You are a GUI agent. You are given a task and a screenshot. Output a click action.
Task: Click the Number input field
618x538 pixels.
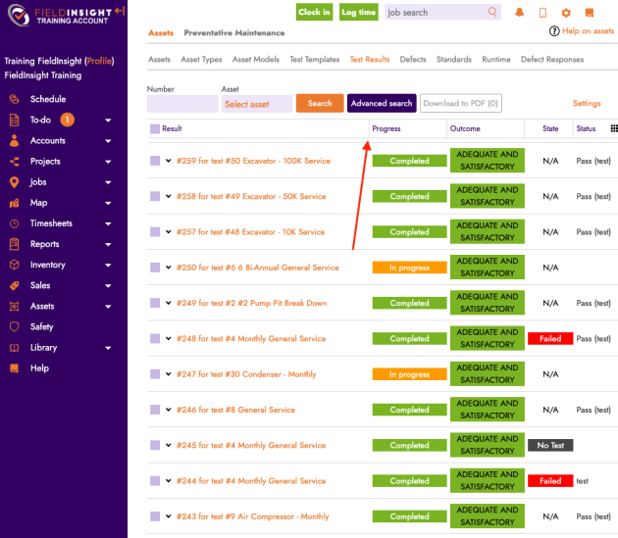[181, 103]
